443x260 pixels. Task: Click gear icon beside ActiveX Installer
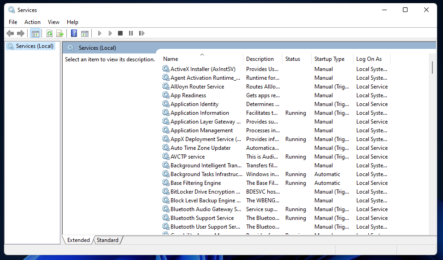[166, 69]
